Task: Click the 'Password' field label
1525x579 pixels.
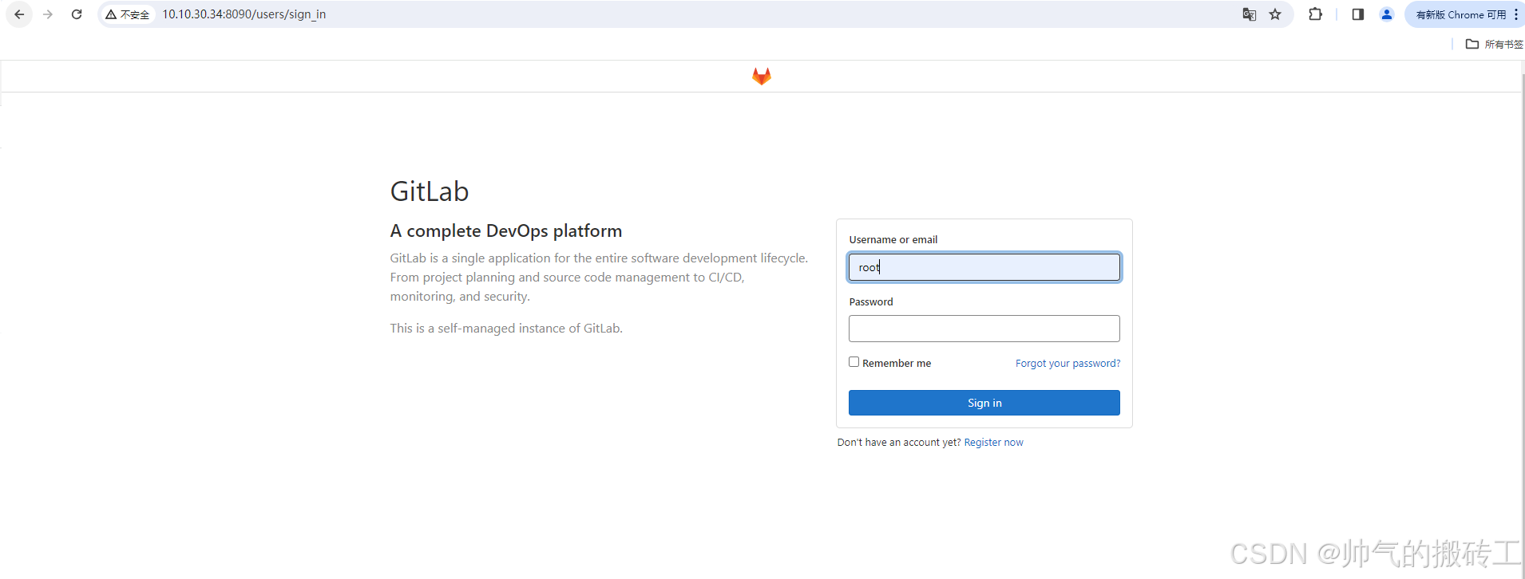Action: (x=871, y=301)
